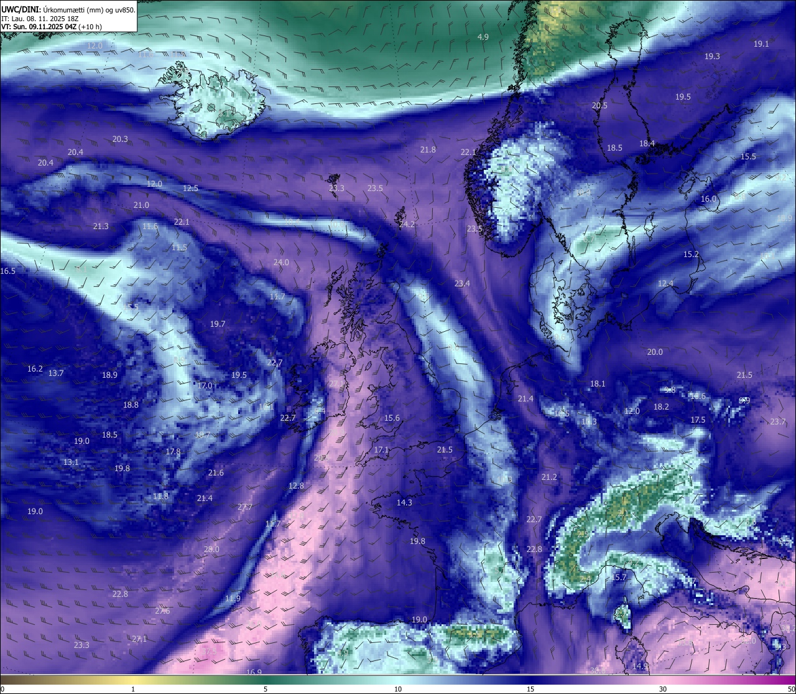The height and width of the screenshot is (694, 796).
Task: Click the 1 tick on the color scale
Action: [133, 689]
